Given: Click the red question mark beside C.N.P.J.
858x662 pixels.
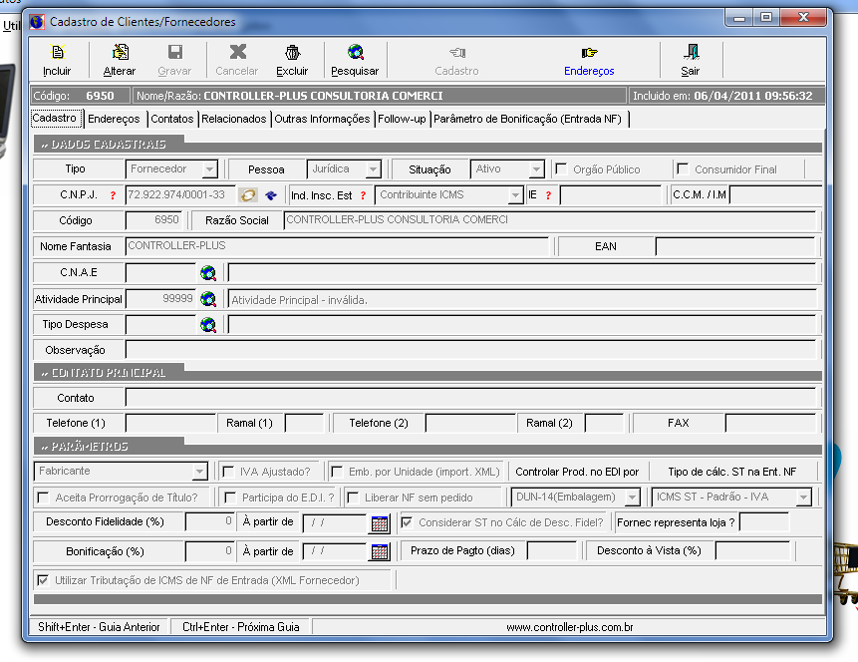Looking at the screenshot, I should (x=113, y=195).
